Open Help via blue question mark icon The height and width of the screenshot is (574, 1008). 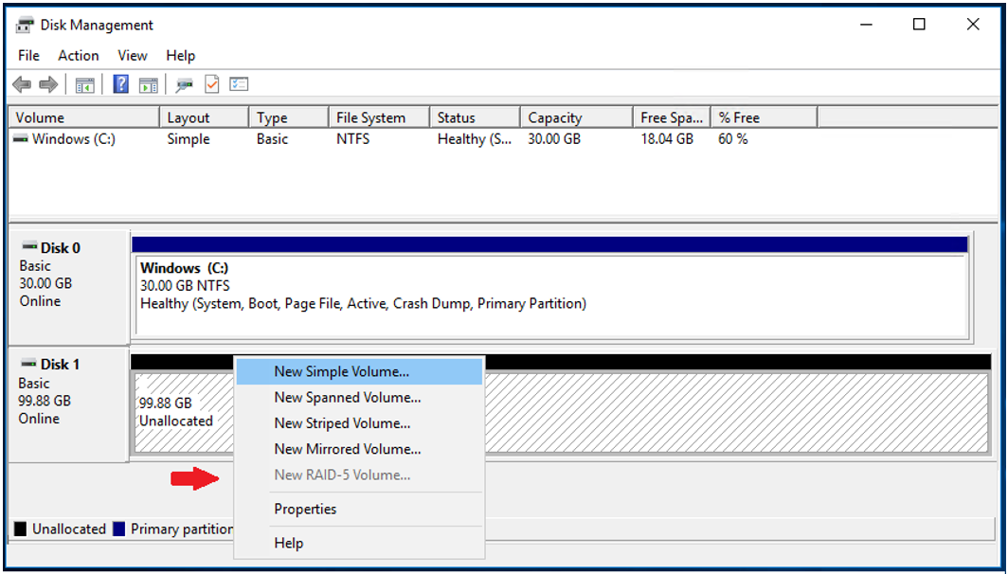(x=120, y=85)
